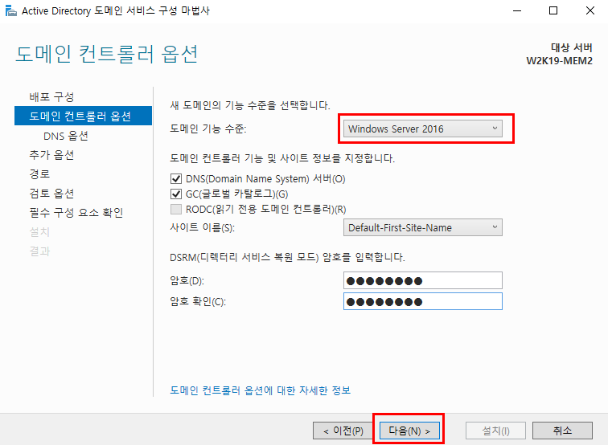
Task: Go to the 경로 step
Action: [39, 174]
